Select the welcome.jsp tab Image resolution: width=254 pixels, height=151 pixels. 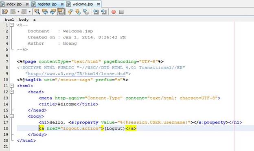tap(83, 4)
